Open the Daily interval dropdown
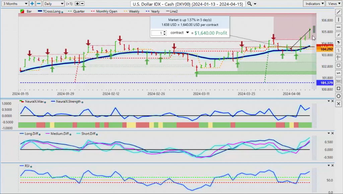 click(54, 4)
